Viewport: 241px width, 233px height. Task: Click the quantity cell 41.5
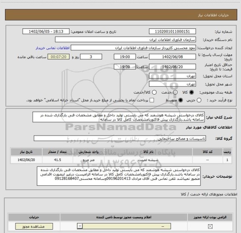click(57, 160)
